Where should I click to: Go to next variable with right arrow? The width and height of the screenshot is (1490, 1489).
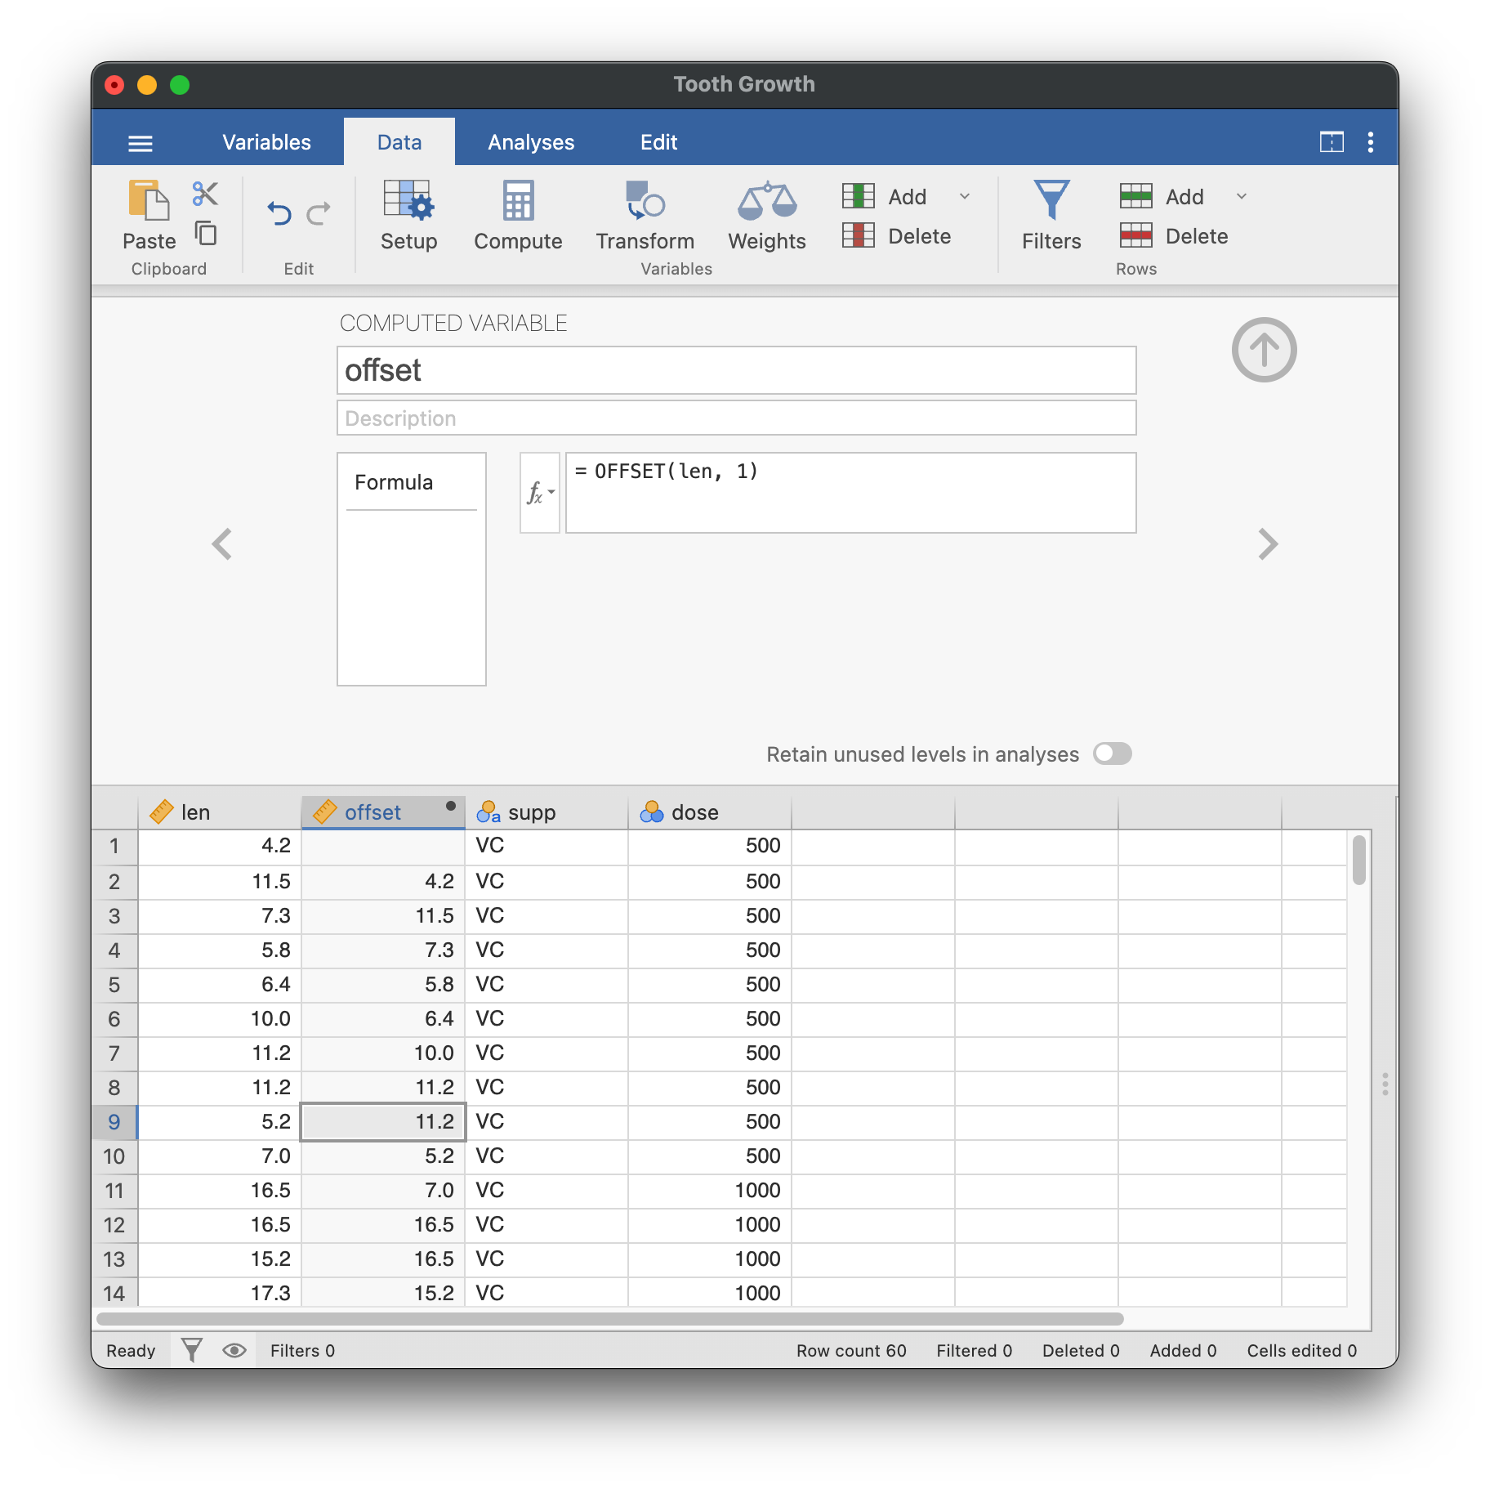[x=1267, y=544]
